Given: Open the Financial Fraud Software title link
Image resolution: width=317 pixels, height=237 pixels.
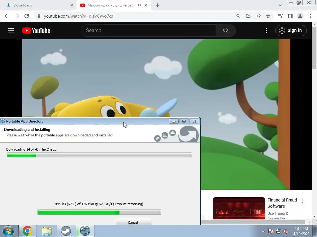Looking at the screenshot, I should pos(282,203).
